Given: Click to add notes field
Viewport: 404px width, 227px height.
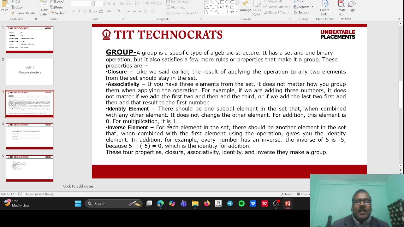Looking at the screenshot, I should tap(78, 186).
